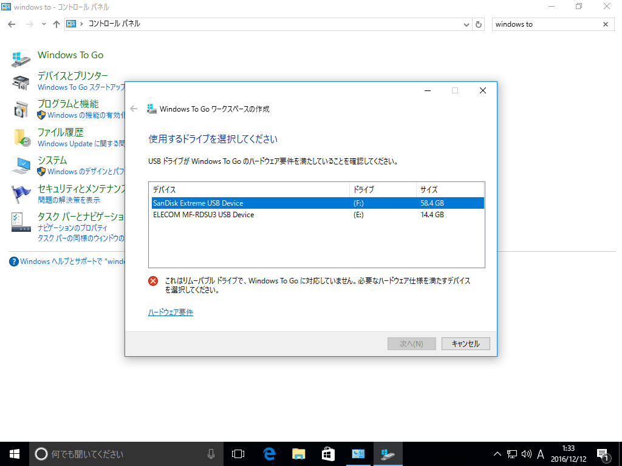The height and width of the screenshot is (466, 622).
Task: Open the Action Center notifications
Action: pyautogui.click(x=603, y=455)
